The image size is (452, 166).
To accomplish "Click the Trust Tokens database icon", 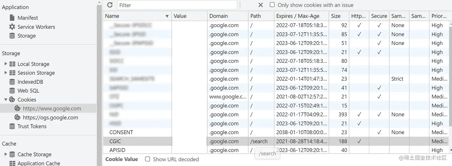I will [x=12, y=126].
